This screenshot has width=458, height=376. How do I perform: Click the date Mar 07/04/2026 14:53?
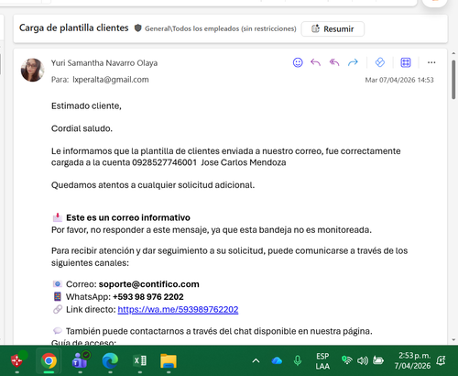coord(399,80)
